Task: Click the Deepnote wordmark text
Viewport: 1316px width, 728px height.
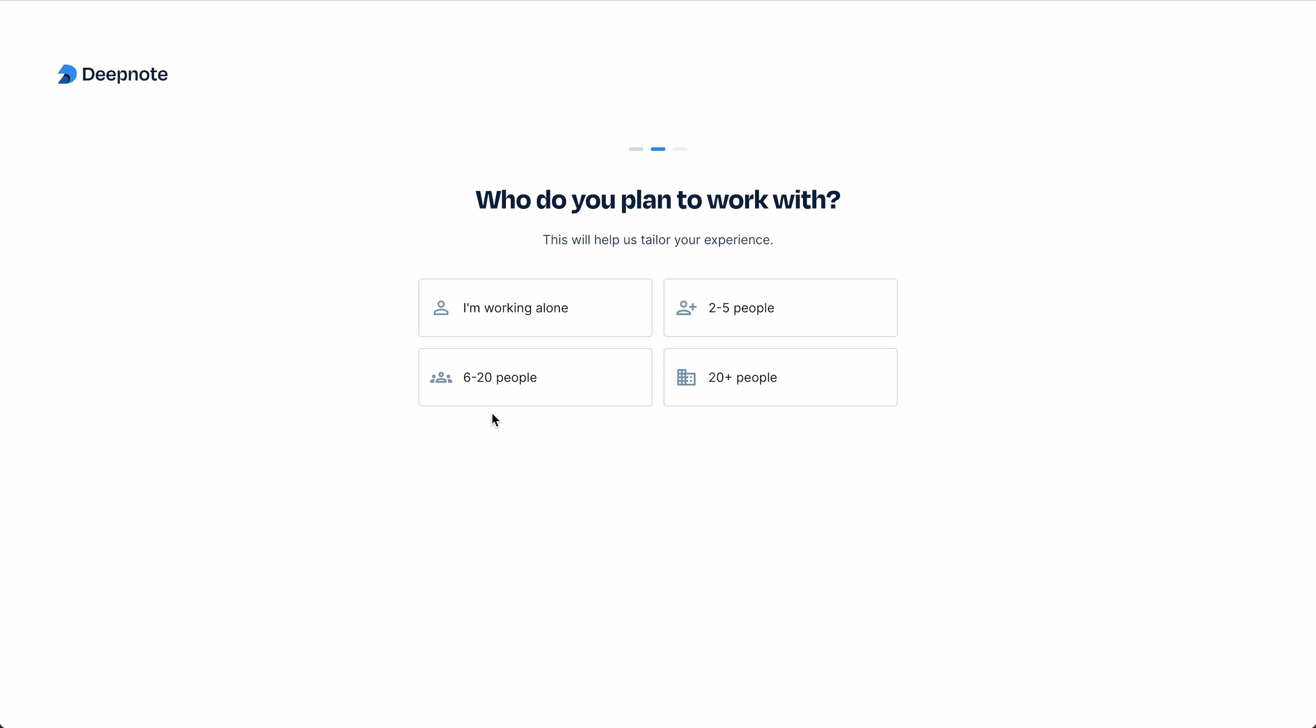Action: 124,74
